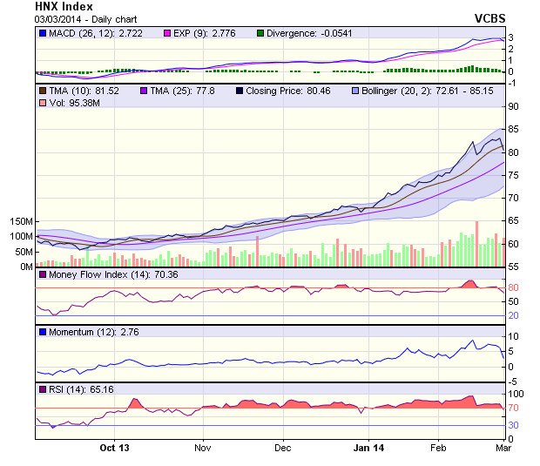Click the Nov date axis label

point(203,448)
